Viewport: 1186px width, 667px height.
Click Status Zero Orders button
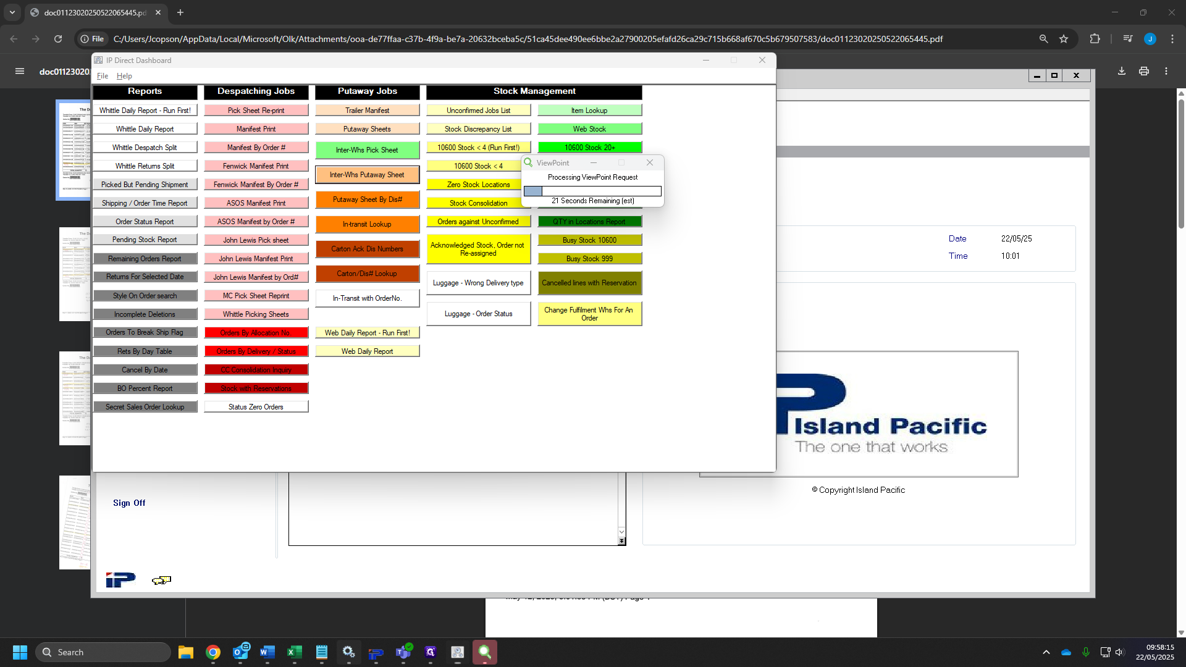click(256, 407)
